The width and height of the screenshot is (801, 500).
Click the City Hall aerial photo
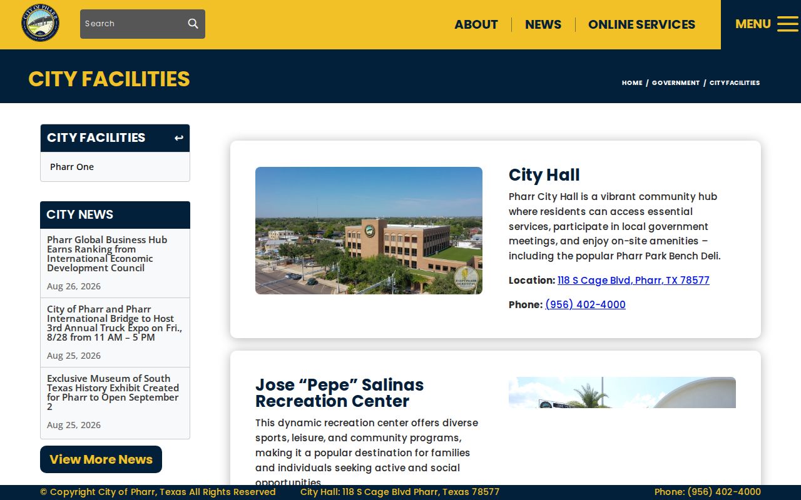tap(369, 231)
